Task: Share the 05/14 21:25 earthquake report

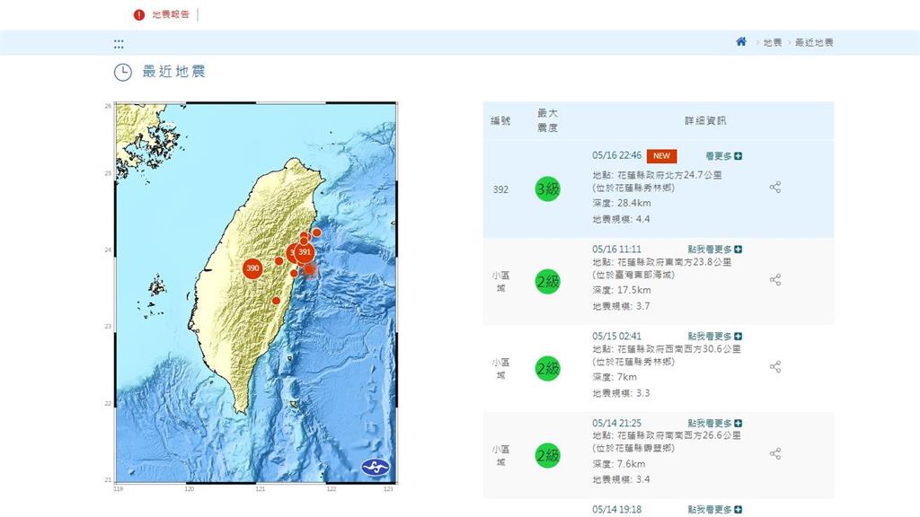Action: (775, 453)
